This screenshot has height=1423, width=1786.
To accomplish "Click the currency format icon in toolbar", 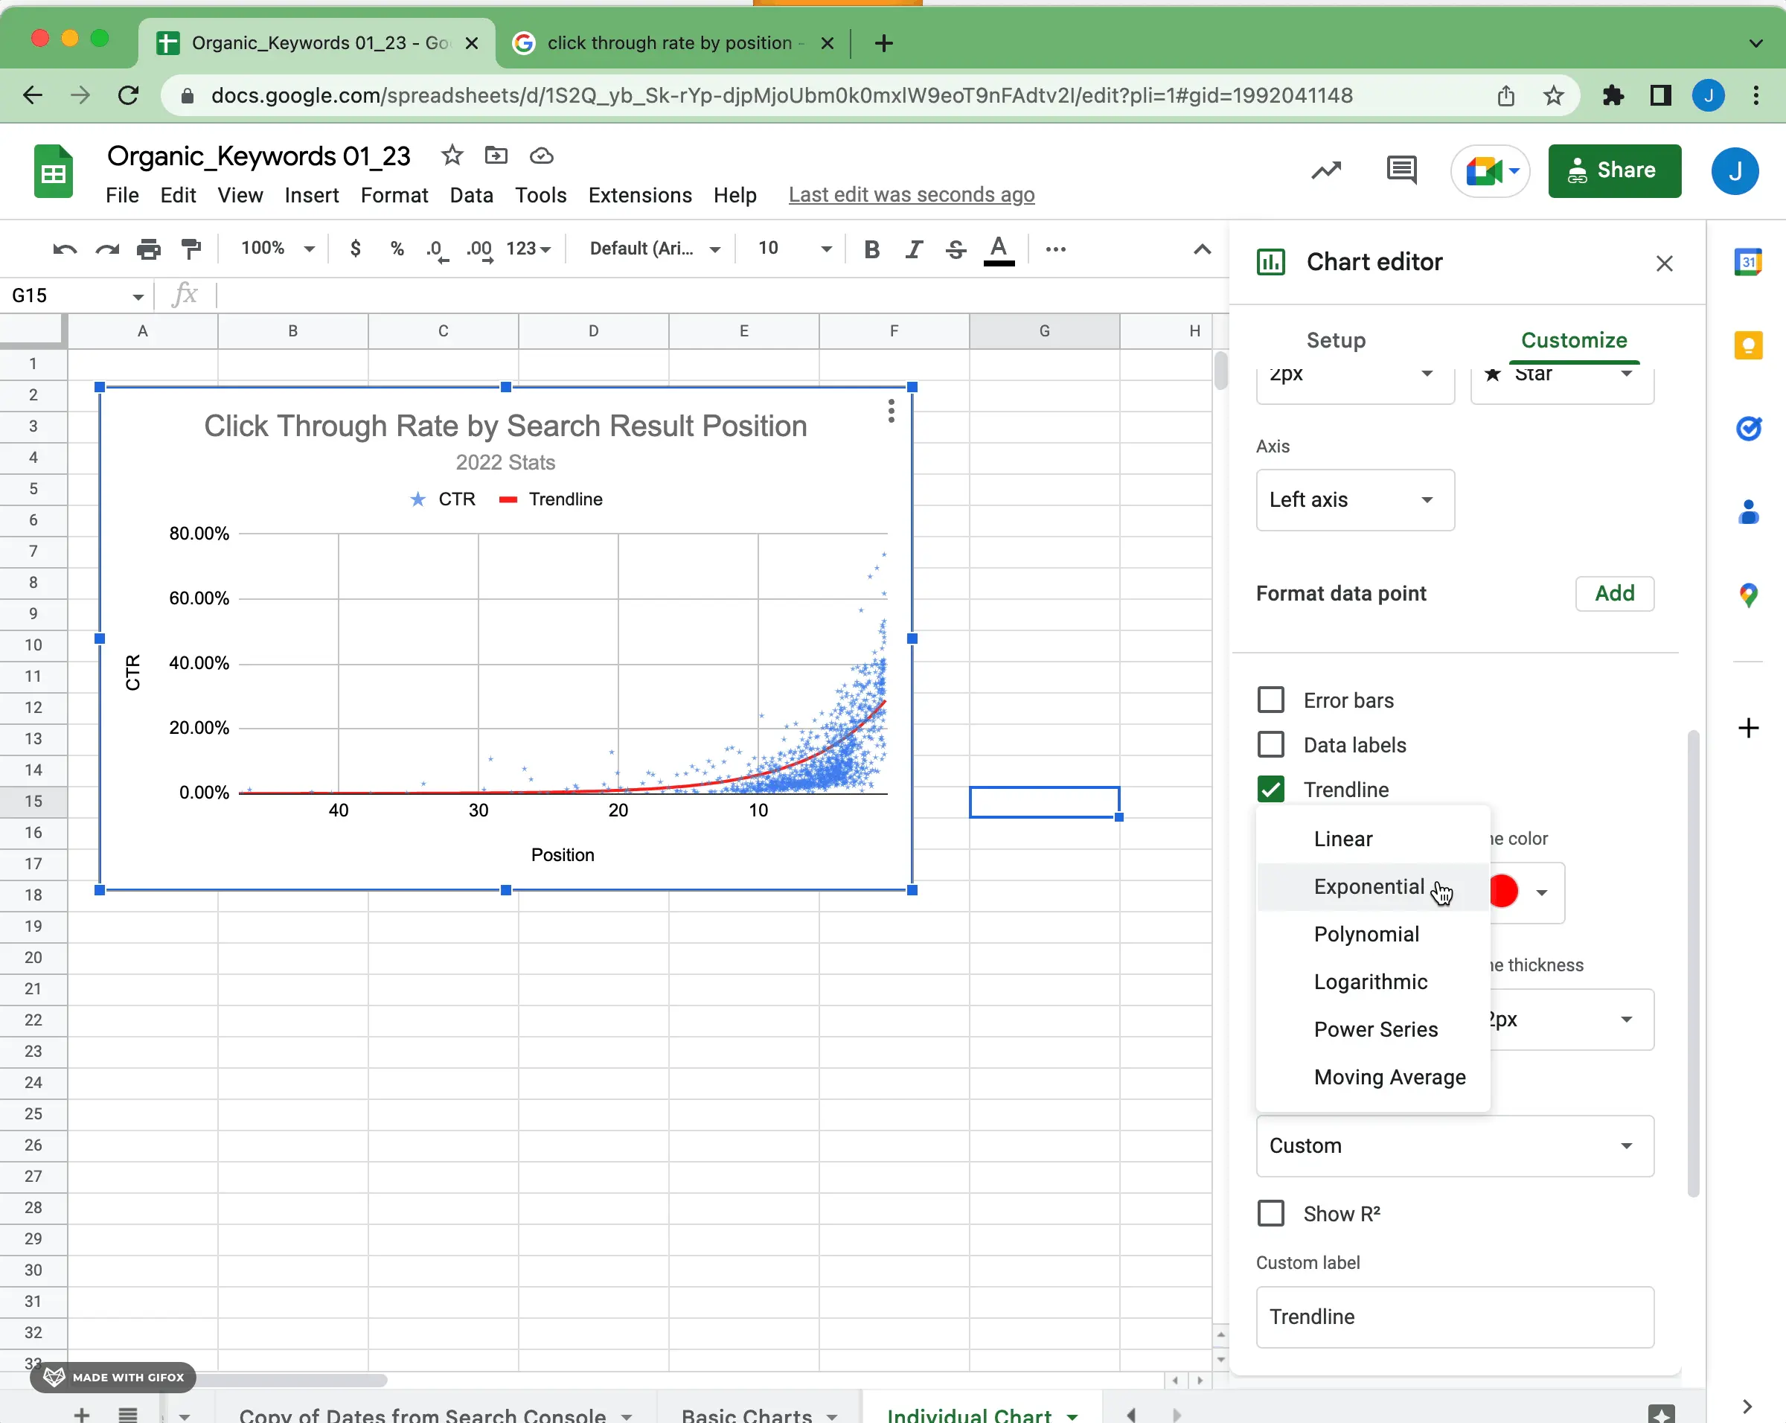I will click(x=356, y=249).
